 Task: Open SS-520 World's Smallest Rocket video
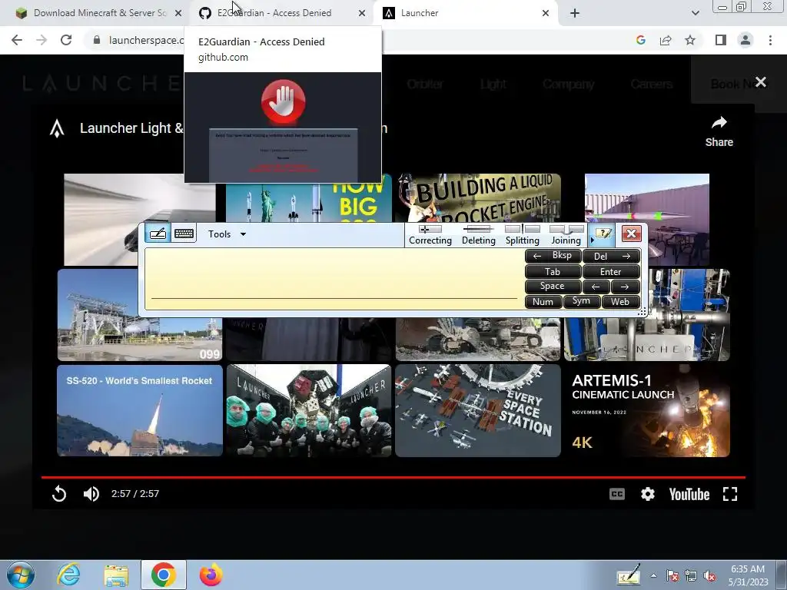[x=140, y=410]
